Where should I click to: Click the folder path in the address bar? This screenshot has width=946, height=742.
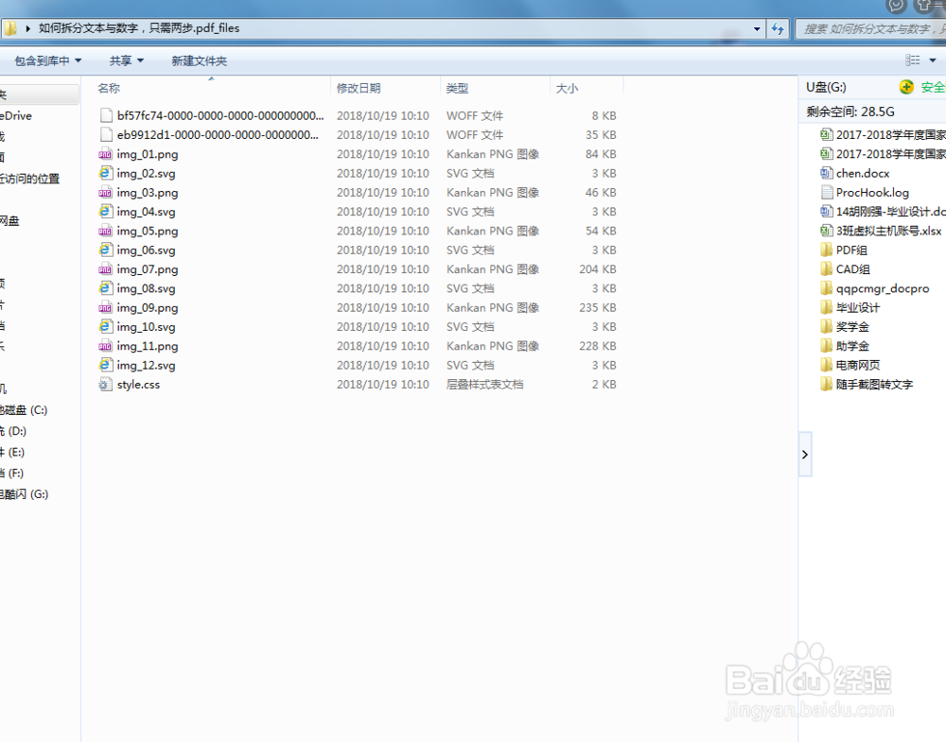point(139,28)
